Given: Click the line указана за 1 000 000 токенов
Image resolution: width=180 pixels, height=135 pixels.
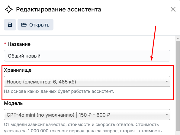Looking at the screenshot, I should pos(83,131).
